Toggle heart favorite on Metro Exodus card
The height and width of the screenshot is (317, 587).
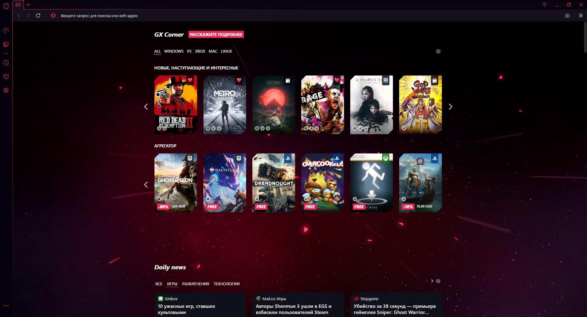239,80
